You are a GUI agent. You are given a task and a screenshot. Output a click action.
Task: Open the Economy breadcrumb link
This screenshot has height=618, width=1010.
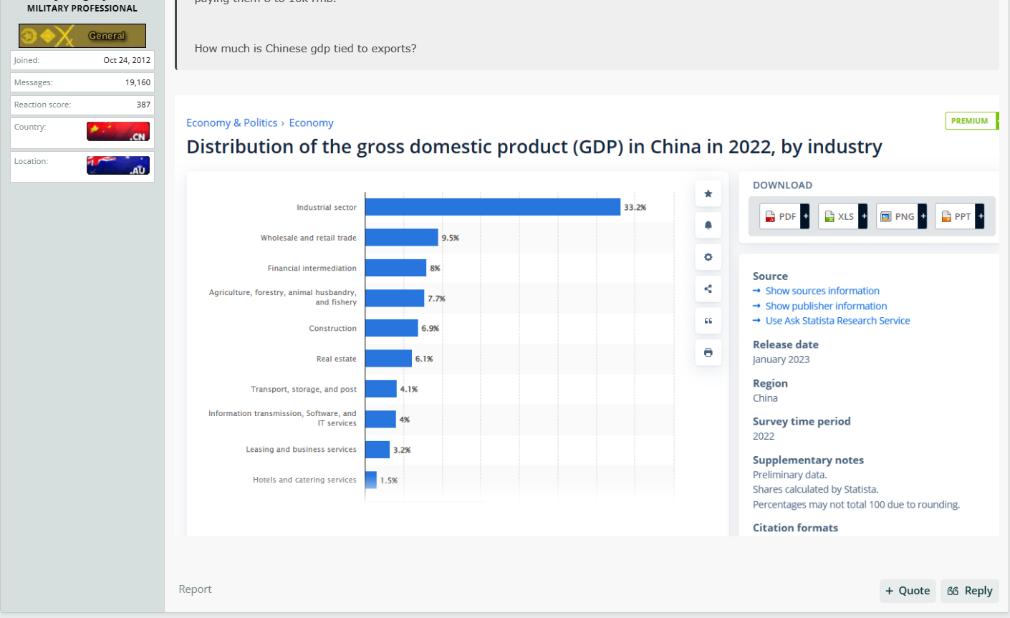tap(311, 122)
